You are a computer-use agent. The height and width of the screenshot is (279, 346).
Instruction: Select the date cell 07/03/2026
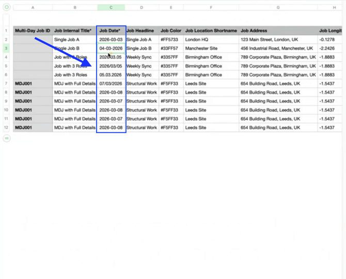111,84
